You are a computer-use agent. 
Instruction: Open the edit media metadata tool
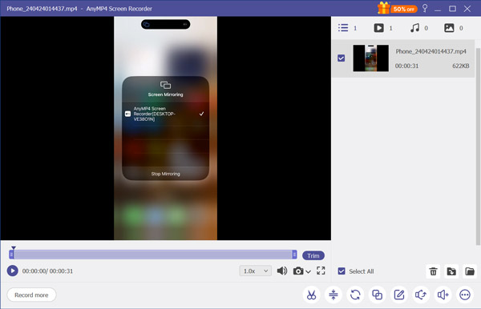pos(399,295)
